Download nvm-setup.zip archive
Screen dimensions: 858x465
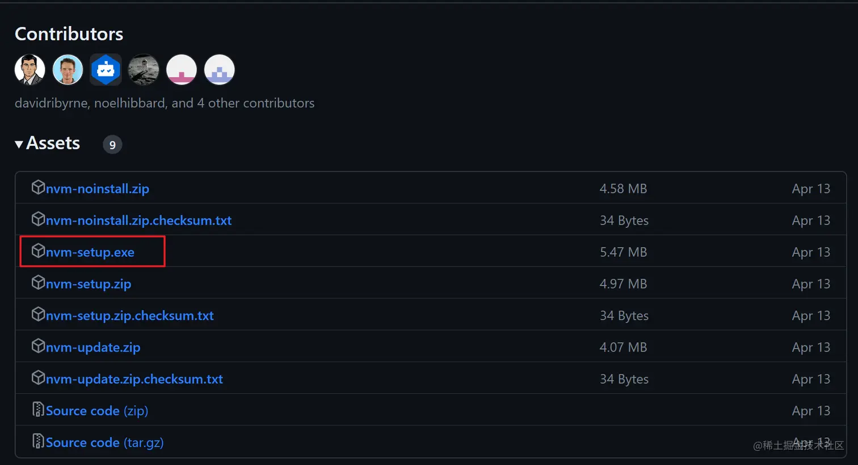tap(89, 284)
